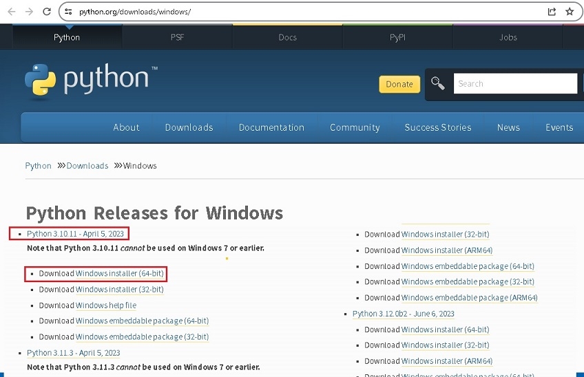Switch to the PyPI tab
Image resolution: width=584 pixels, height=377 pixels.
point(397,37)
